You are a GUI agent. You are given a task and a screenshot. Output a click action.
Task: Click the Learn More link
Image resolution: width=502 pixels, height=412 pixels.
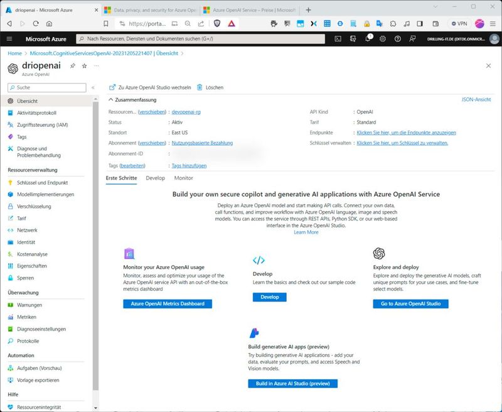306,232
